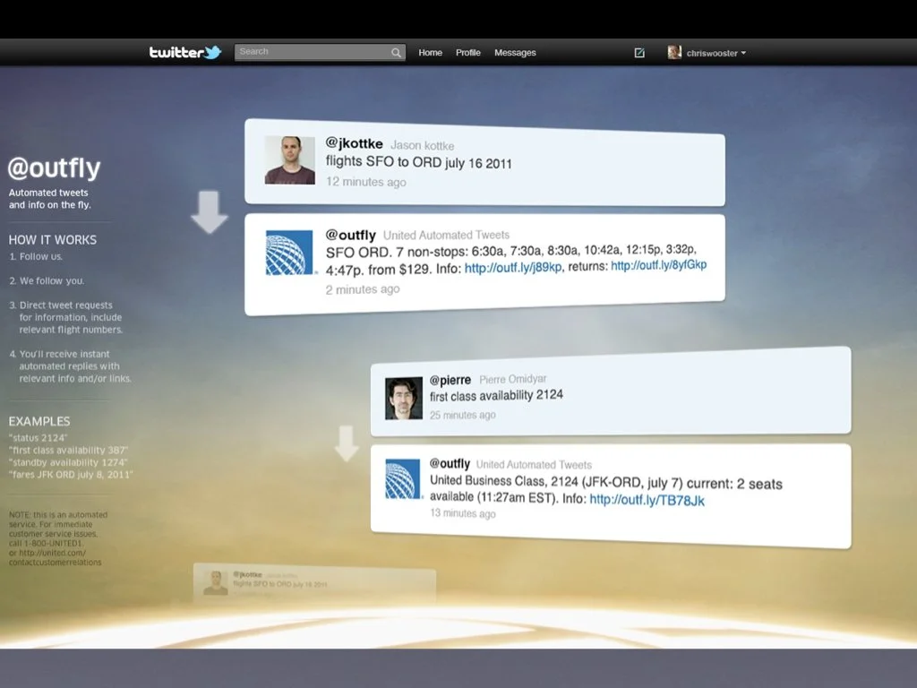Screen dimensions: 917x688
Task: Click the 'Jason kottke' display name
Action: (x=423, y=145)
